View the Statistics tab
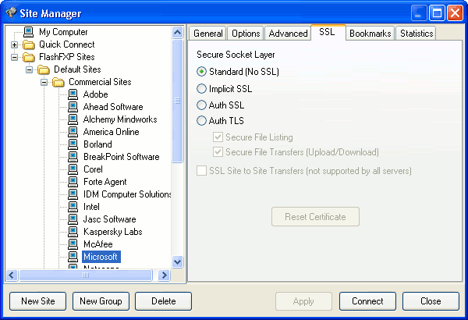The width and height of the screenshot is (468, 320). point(417,34)
